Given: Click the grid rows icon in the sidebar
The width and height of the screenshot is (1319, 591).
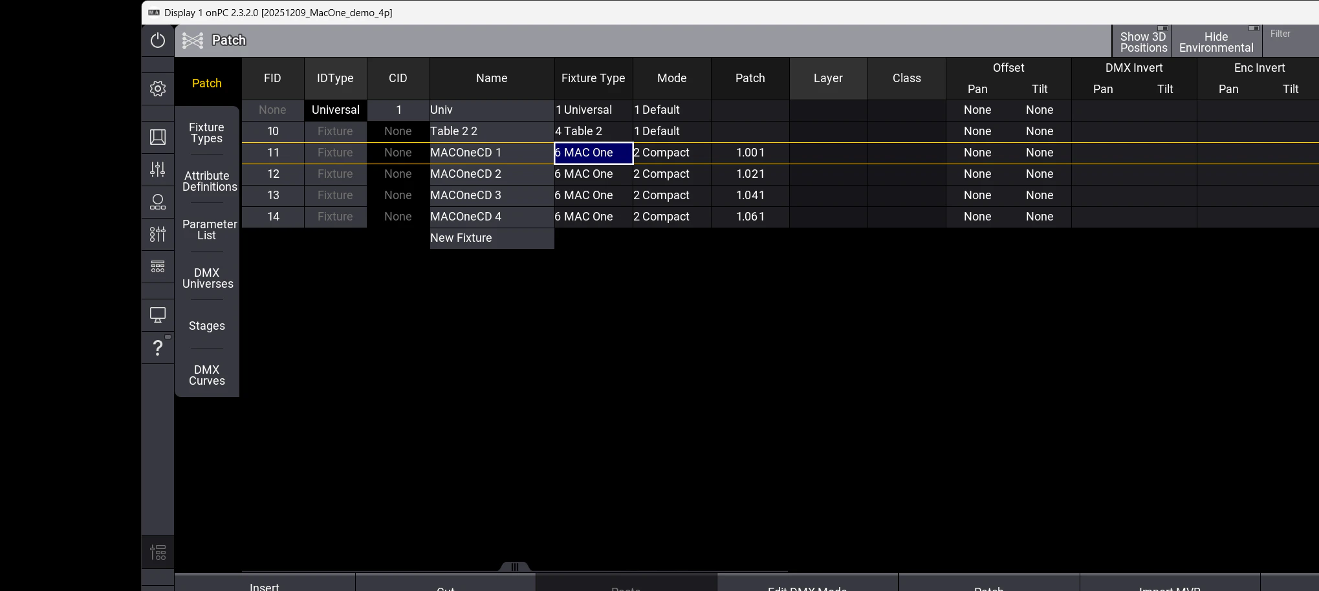Looking at the screenshot, I should click(158, 266).
